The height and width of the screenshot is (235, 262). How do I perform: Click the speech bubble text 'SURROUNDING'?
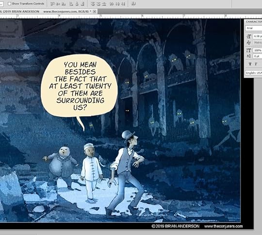(x=81, y=100)
